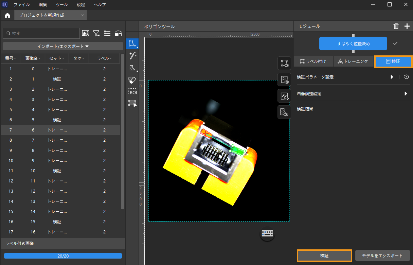Select the Eraser tool
This screenshot has height=265, width=413.
point(132,80)
